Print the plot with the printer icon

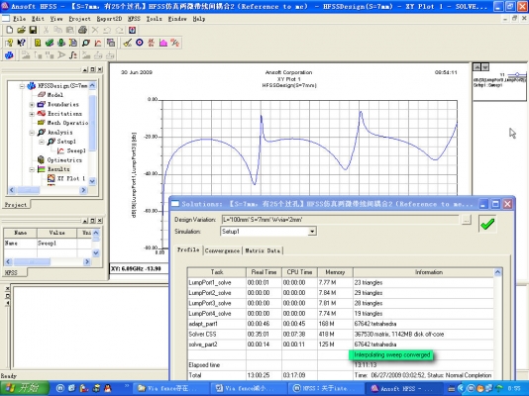tap(82, 30)
